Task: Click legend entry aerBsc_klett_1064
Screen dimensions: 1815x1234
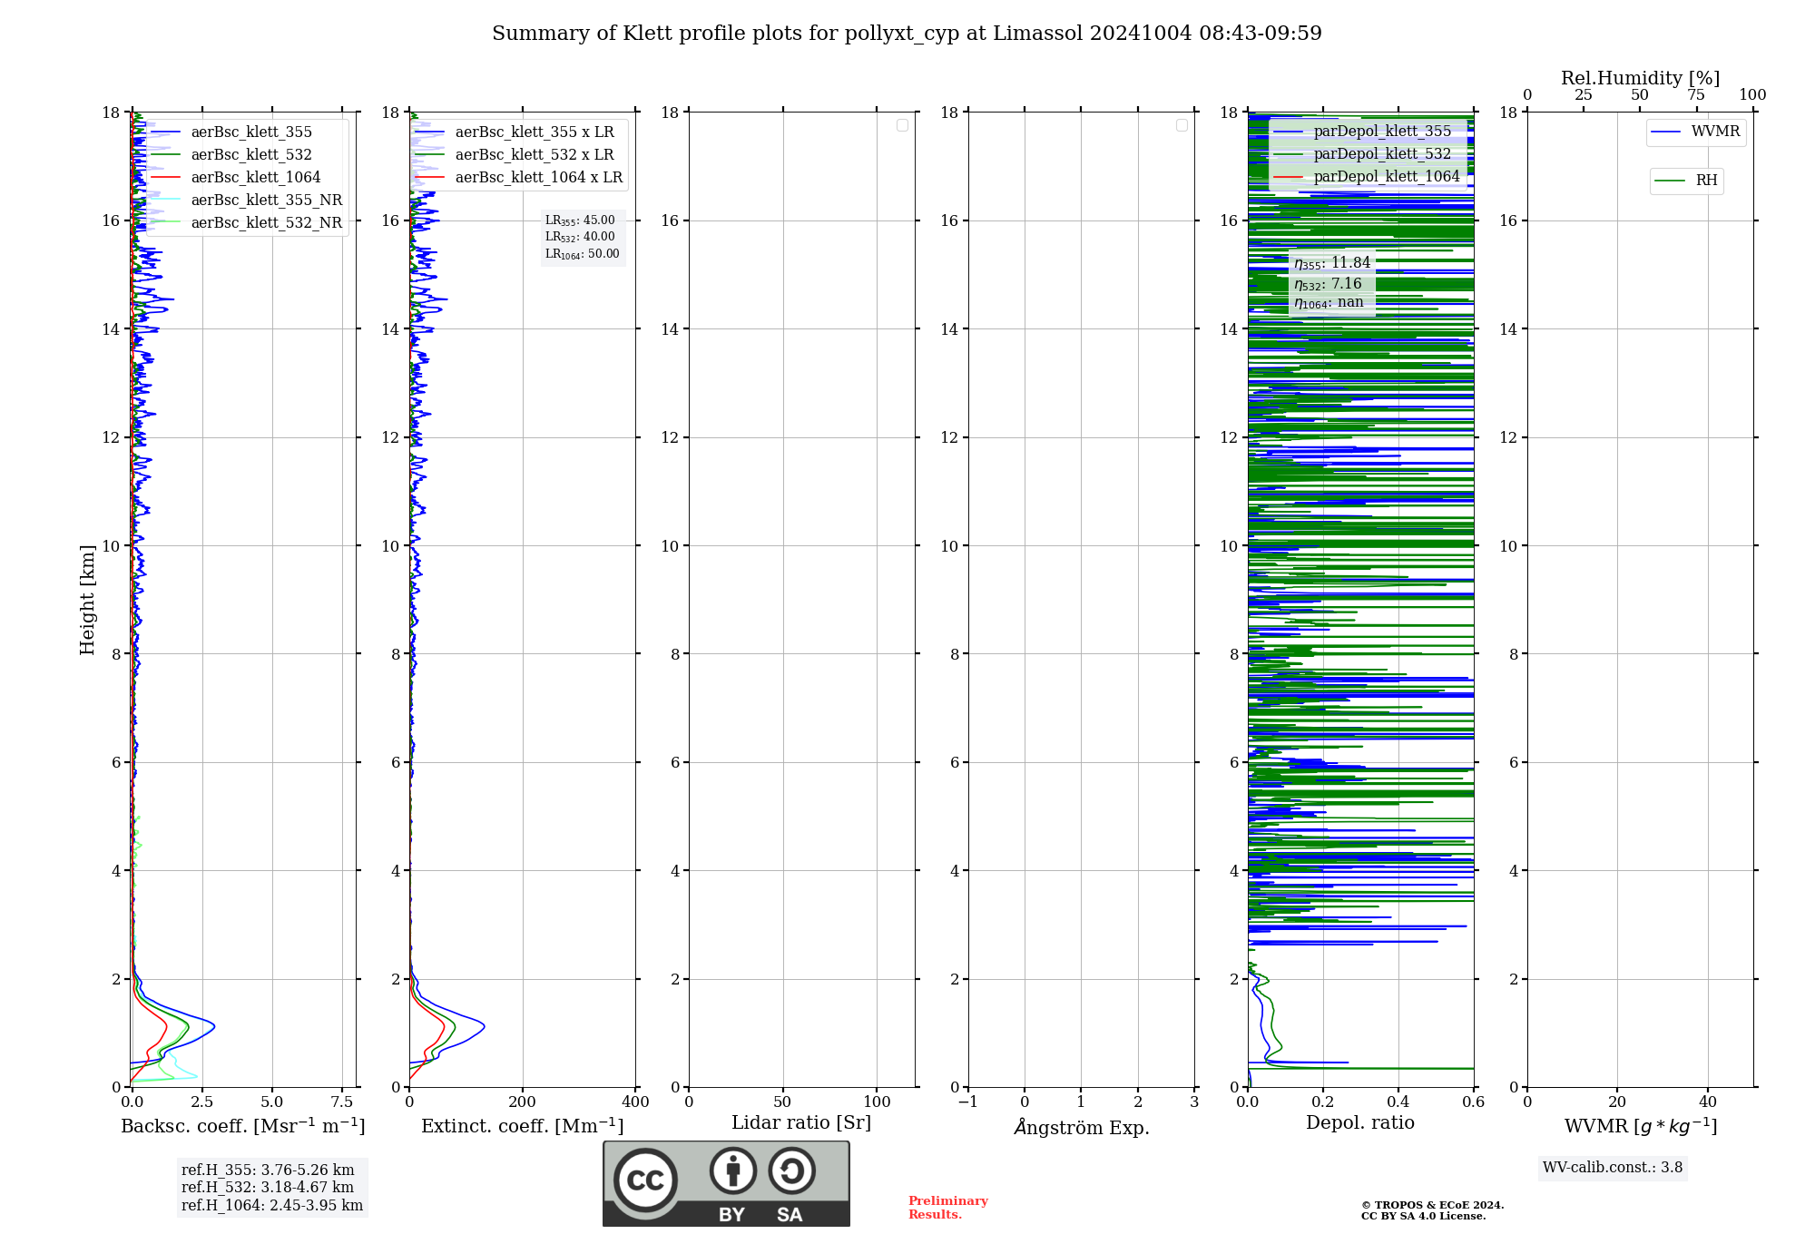Action: (x=256, y=177)
